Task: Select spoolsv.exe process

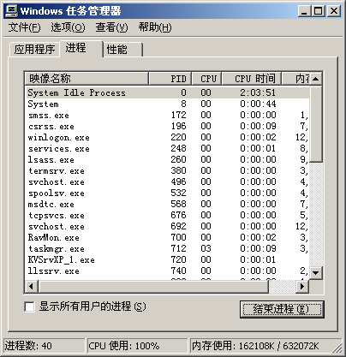Action: pos(167,193)
